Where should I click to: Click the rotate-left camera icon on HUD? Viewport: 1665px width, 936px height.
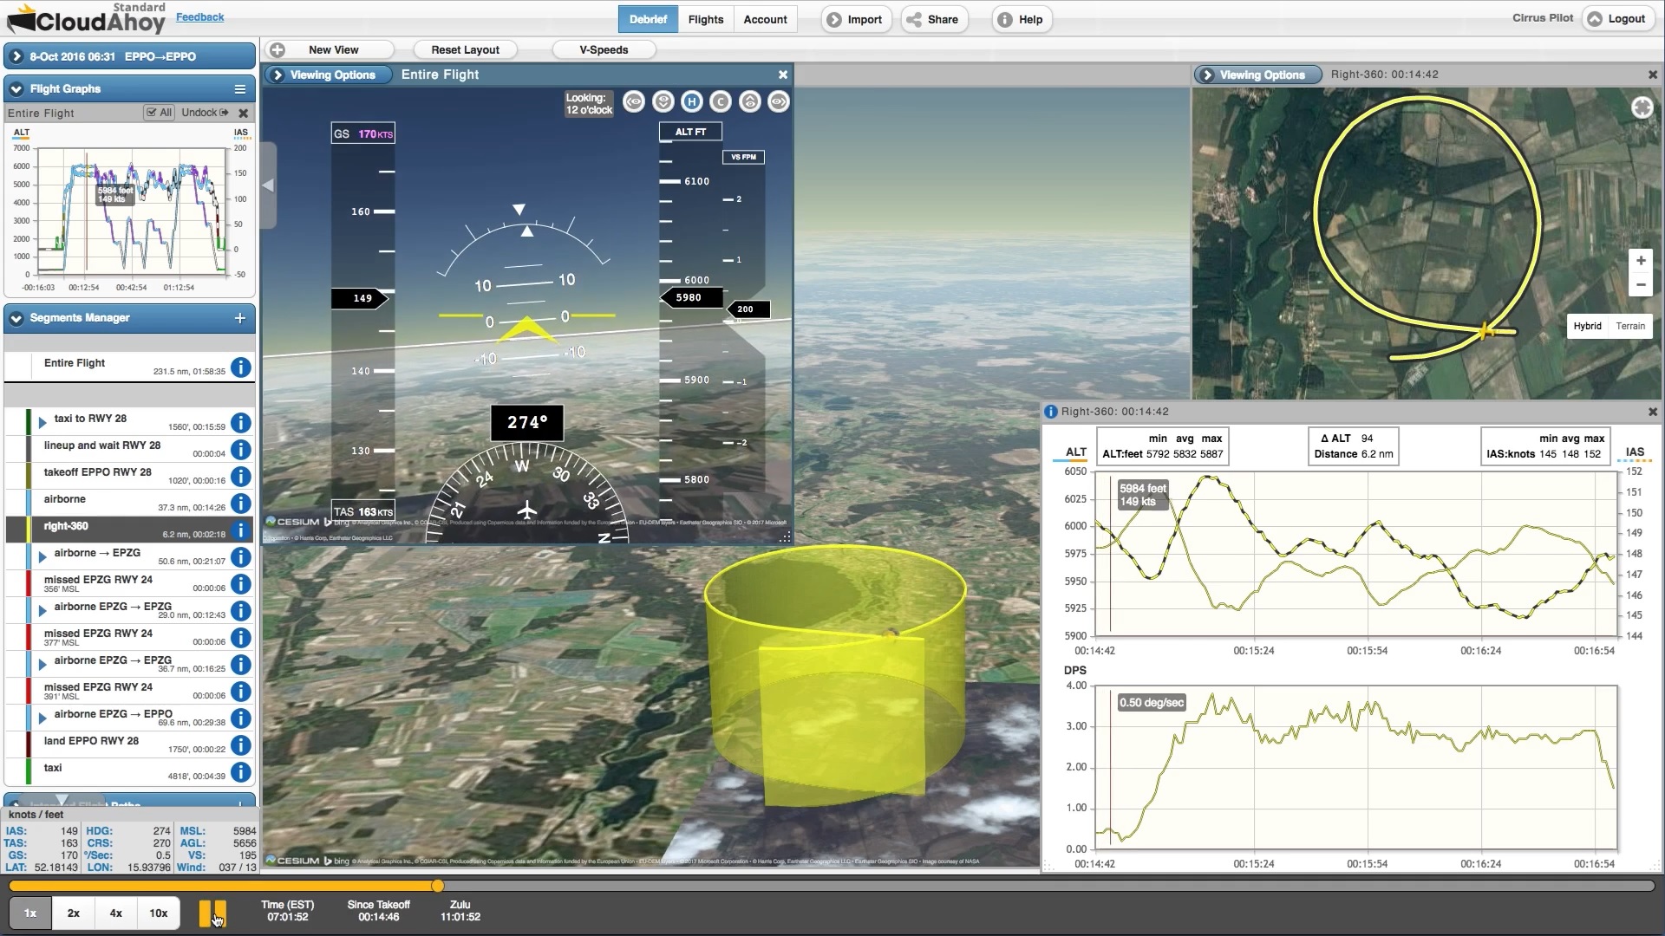pos(634,101)
